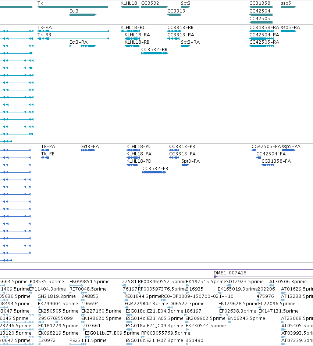Select transcript Tk-RA
This screenshot has height=346, width=313.
(73, 31)
